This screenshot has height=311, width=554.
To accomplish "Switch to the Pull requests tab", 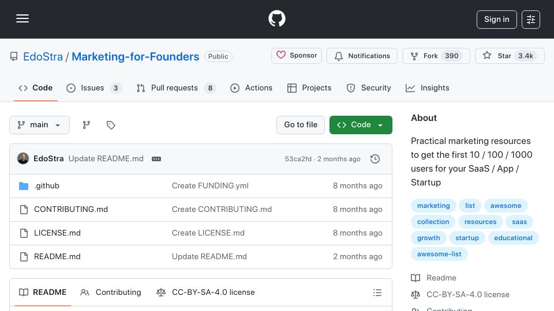I will pos(176,88).
